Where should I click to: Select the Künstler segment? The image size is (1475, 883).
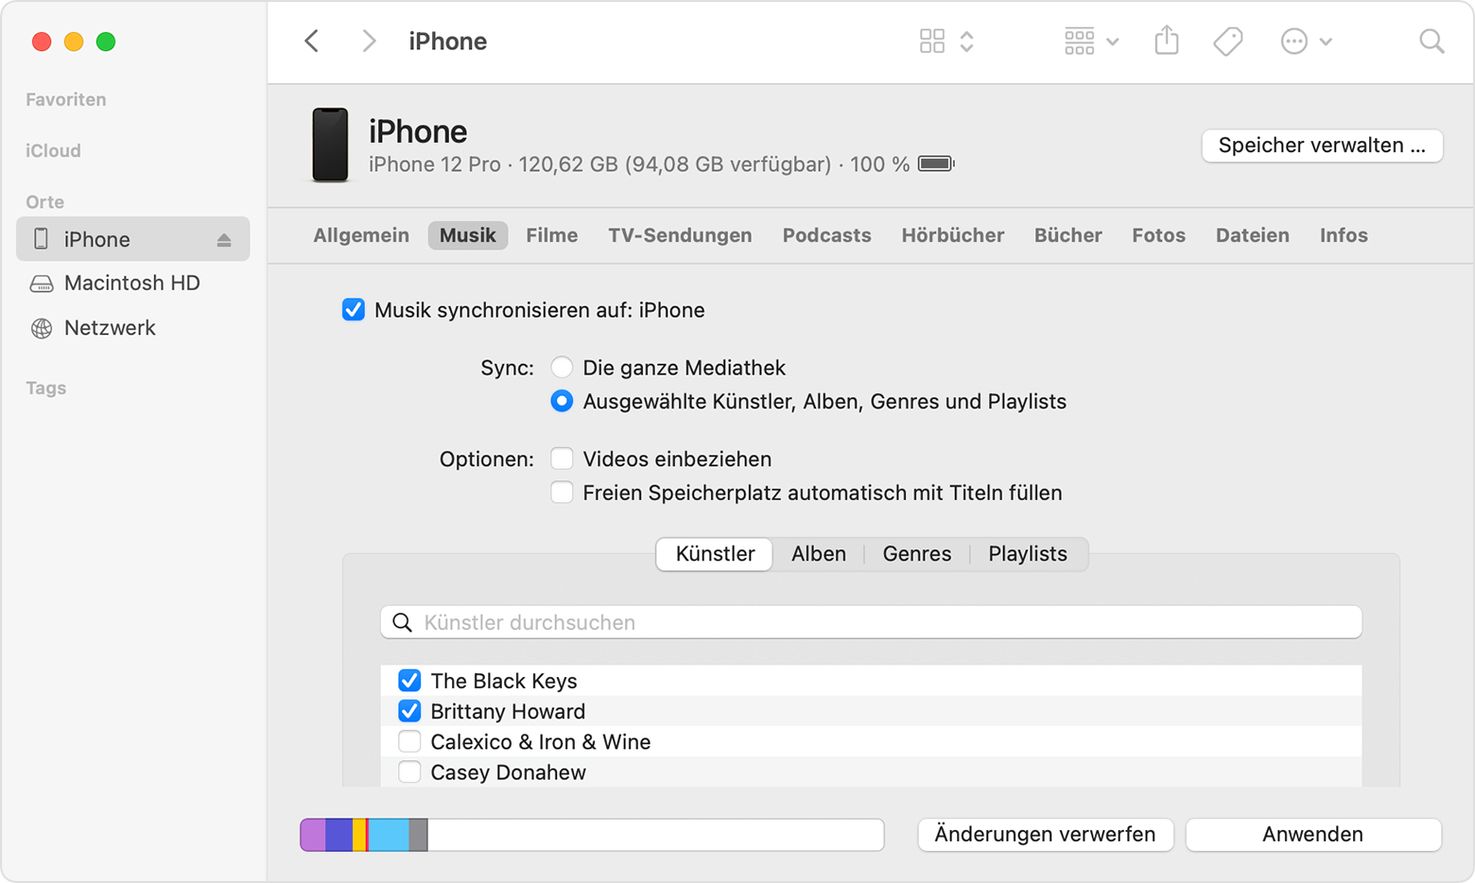715,554
